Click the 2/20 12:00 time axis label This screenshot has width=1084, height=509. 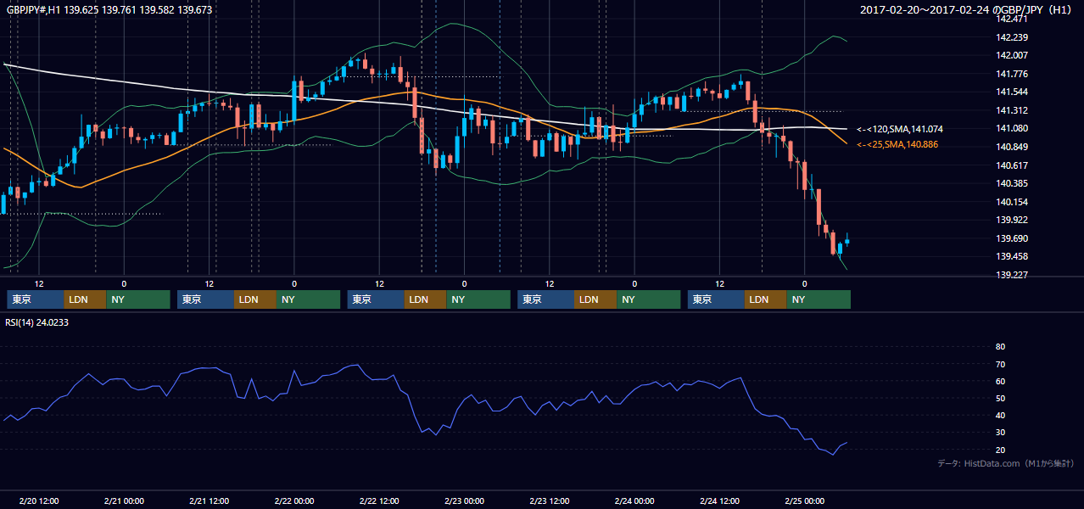tap(38, 501)
